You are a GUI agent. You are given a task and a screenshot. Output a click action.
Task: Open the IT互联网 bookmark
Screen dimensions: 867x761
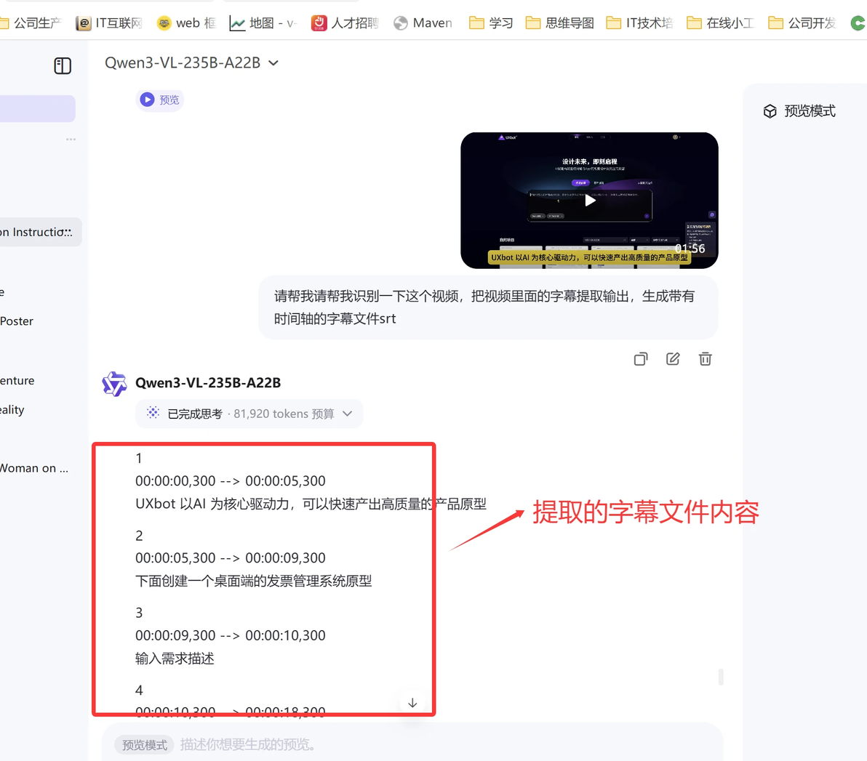[109, 23]
